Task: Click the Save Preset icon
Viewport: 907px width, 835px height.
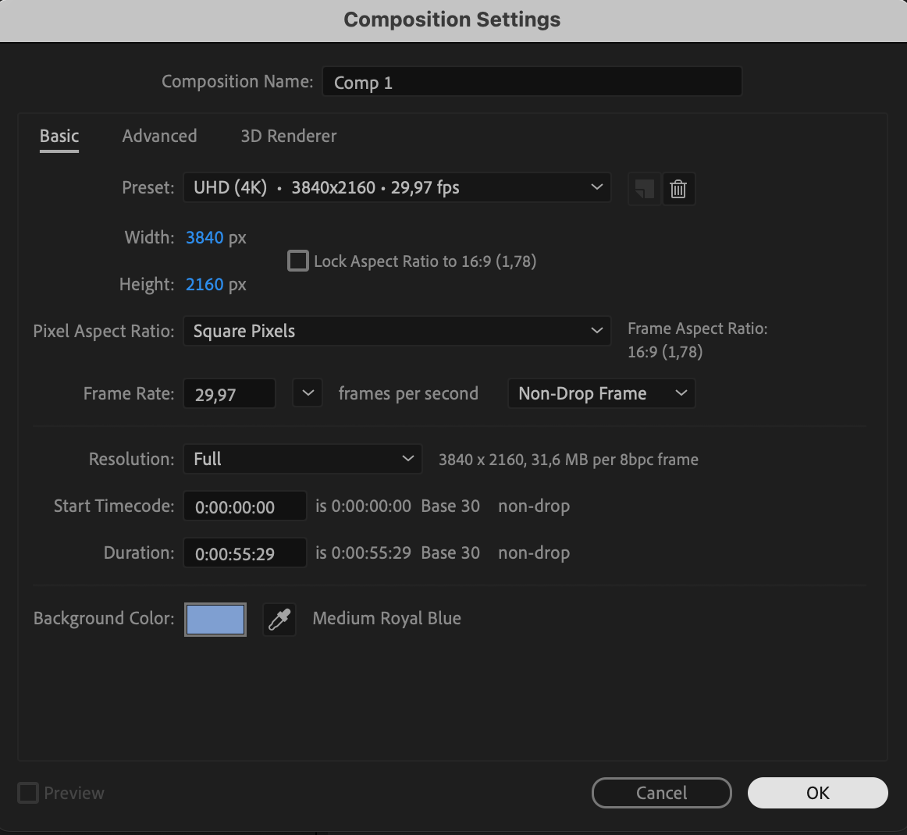Action: click(644, 189)
